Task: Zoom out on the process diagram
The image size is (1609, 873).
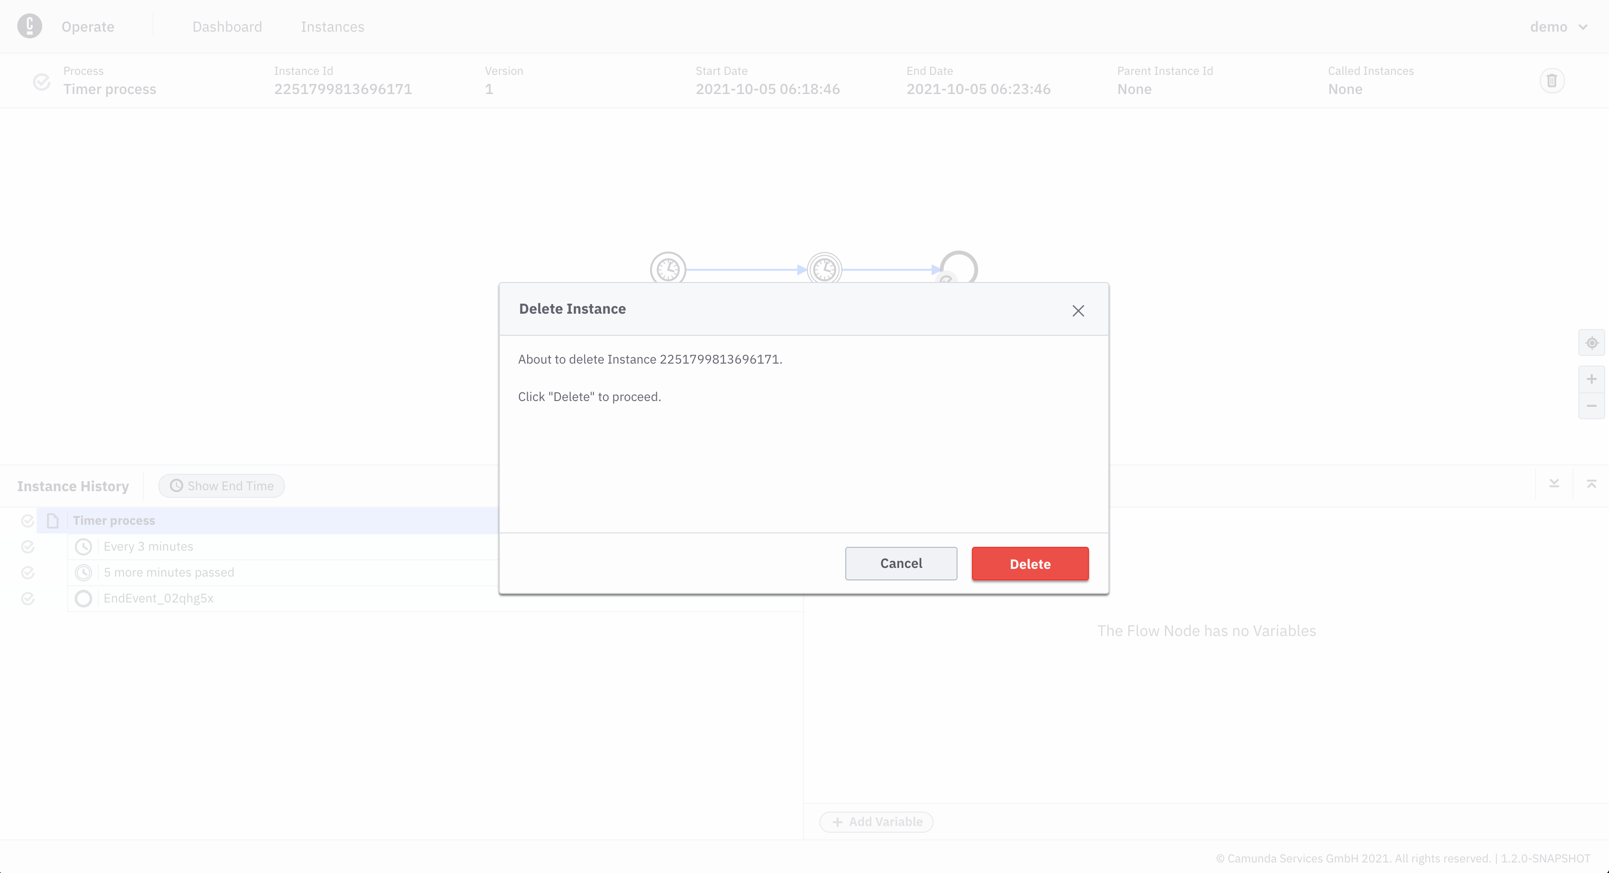Action: pyautogui.click(x=1592, y=405)
